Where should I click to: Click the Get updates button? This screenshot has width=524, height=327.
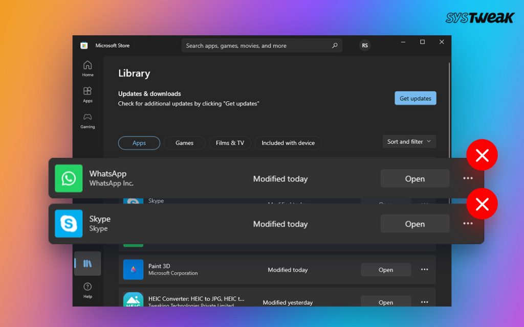(x=415, y=98)
